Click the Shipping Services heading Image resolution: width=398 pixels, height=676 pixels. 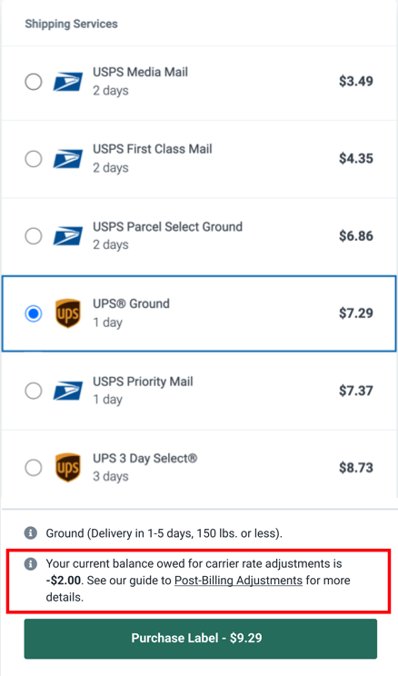[x=71, y=24]
